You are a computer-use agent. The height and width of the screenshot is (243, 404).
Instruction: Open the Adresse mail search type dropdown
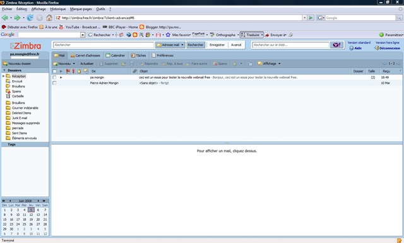click(182, 45)
